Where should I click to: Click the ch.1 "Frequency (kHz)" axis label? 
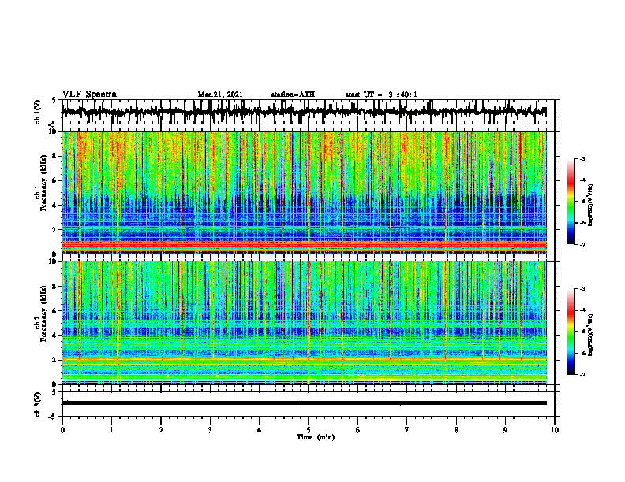(43, 182)
